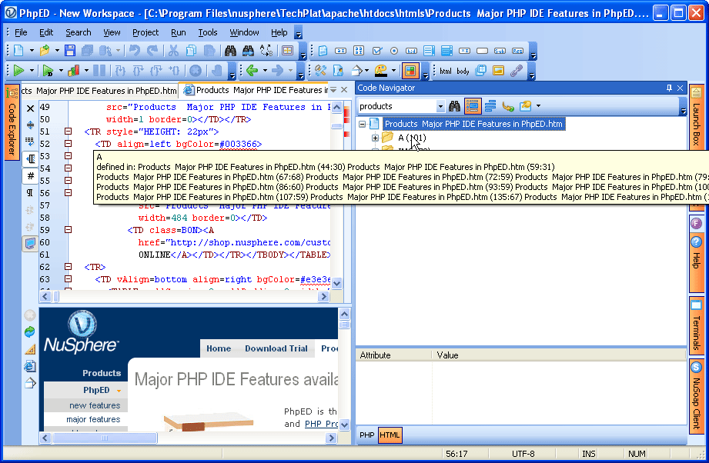The width and height of the screenshot is (709, 463).
Task: Open the editor tab list dropdown
Action: 333,90
